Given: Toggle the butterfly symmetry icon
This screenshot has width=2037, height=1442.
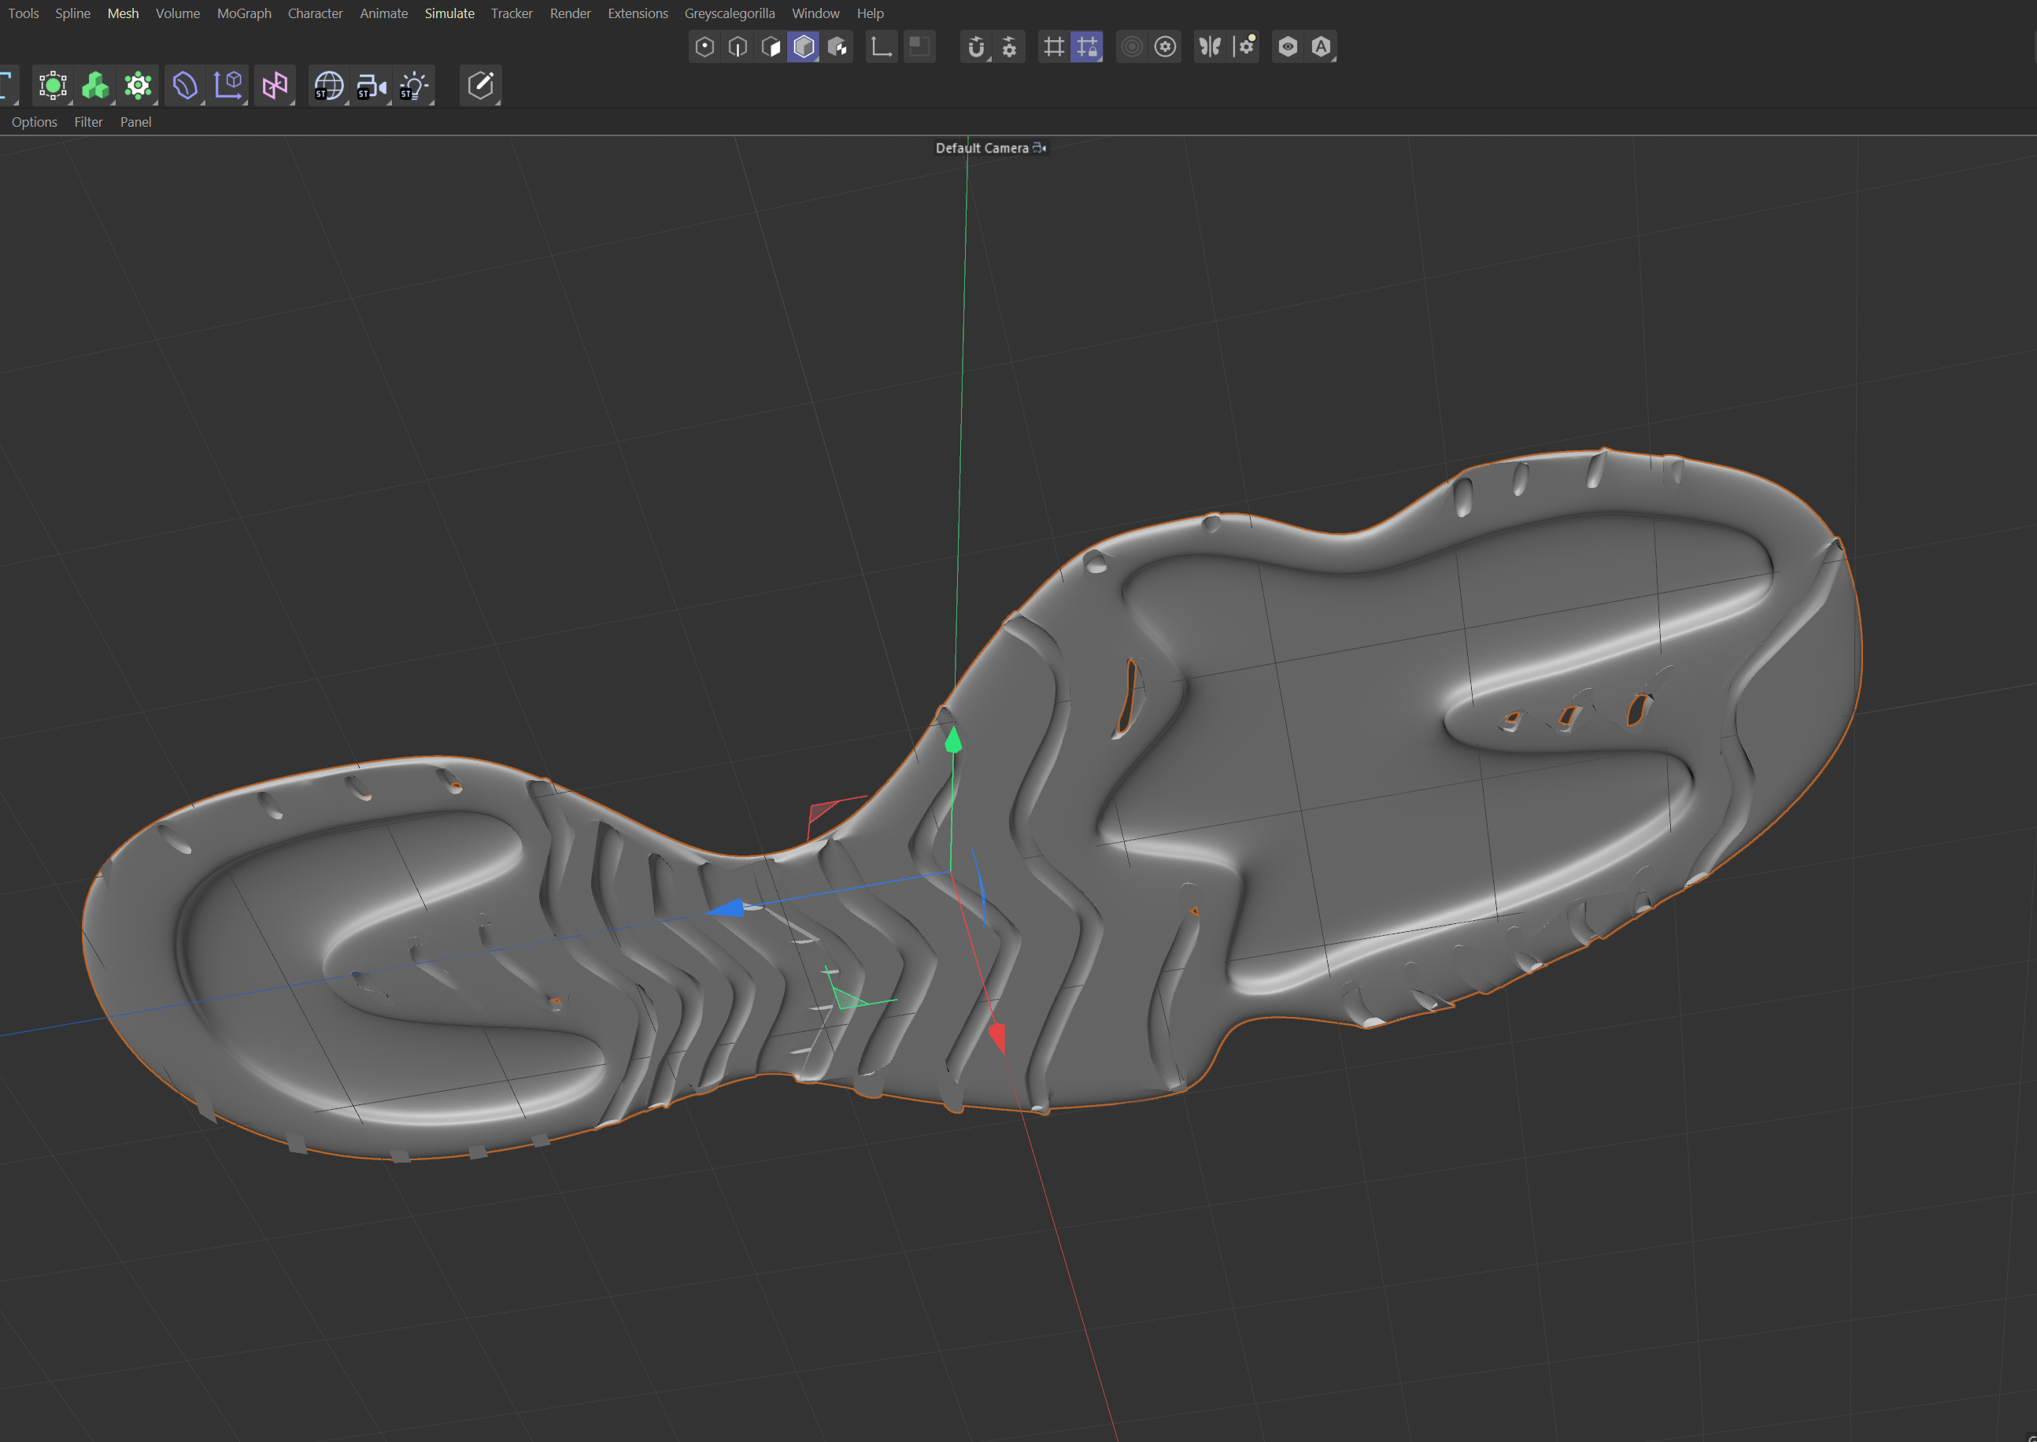Looking at the screenshot, I should coord(1210,47).
